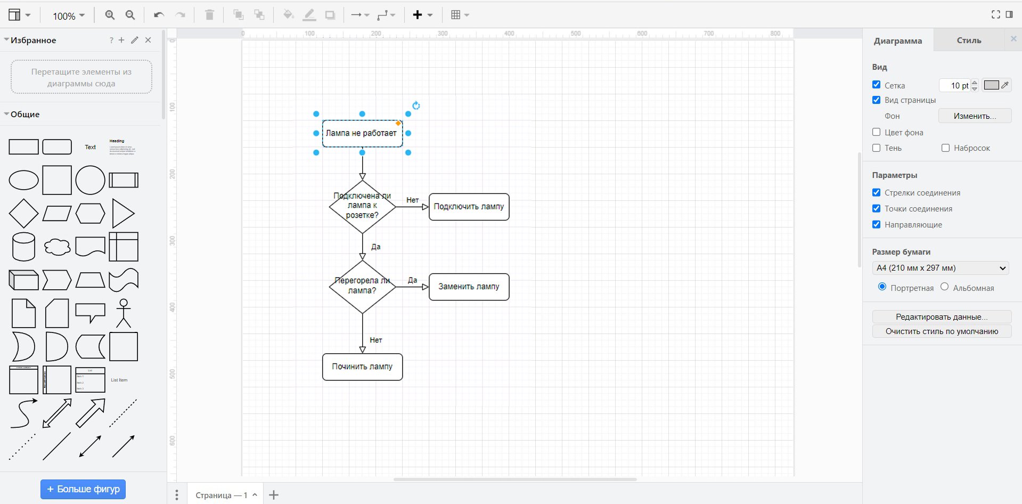This screenshot has width=1022, height=504.
Task: Click Очистить стиль по умолчанию button
Action: click(942, 331)
